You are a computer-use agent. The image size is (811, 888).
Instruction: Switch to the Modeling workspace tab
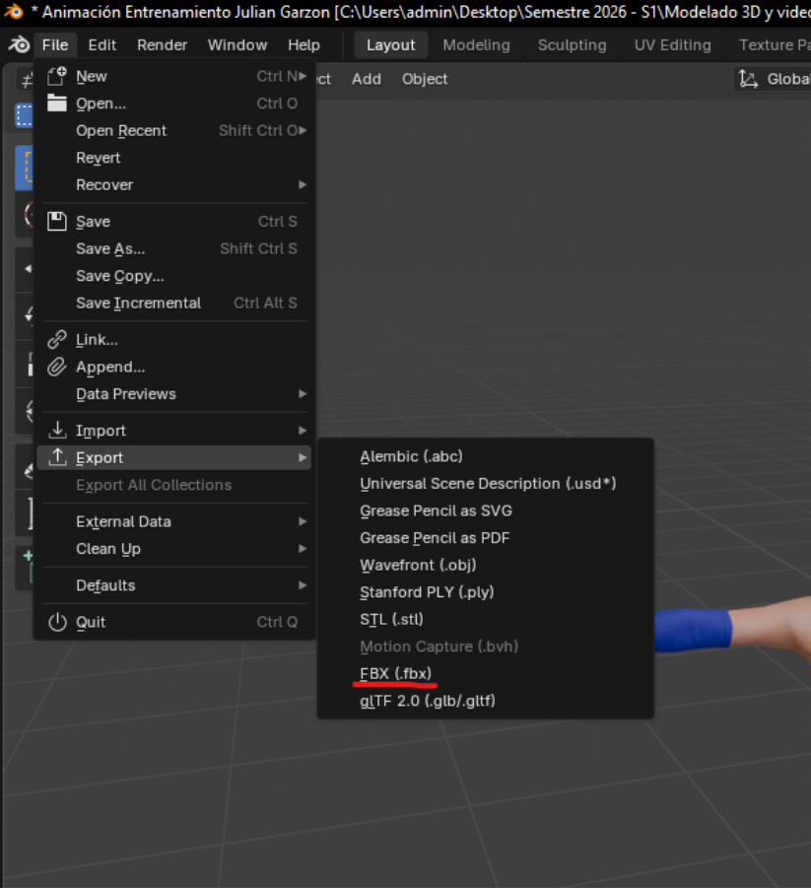click(476, 44)
